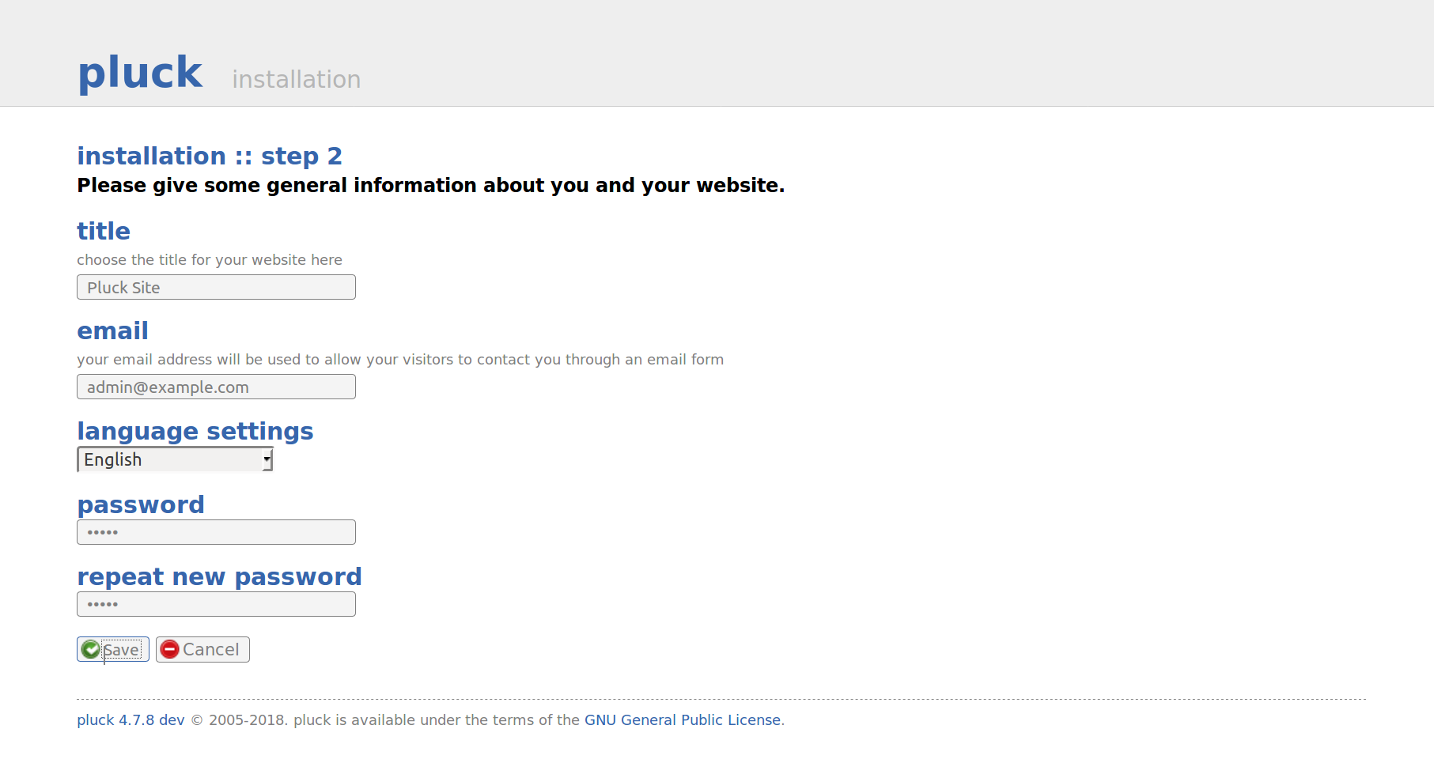Click the pluck logo heading

tap(140, 73)
